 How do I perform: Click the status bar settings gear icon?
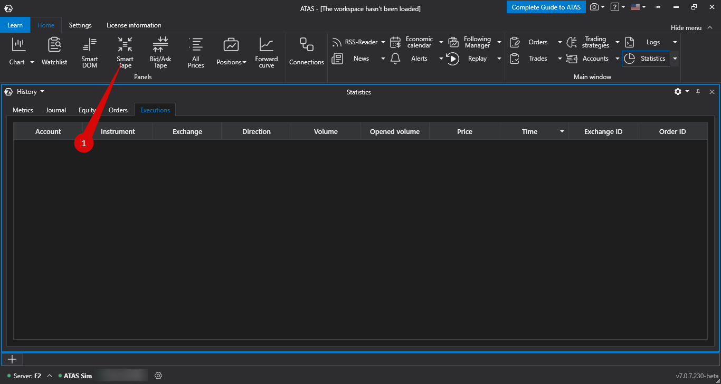point(158,376)
